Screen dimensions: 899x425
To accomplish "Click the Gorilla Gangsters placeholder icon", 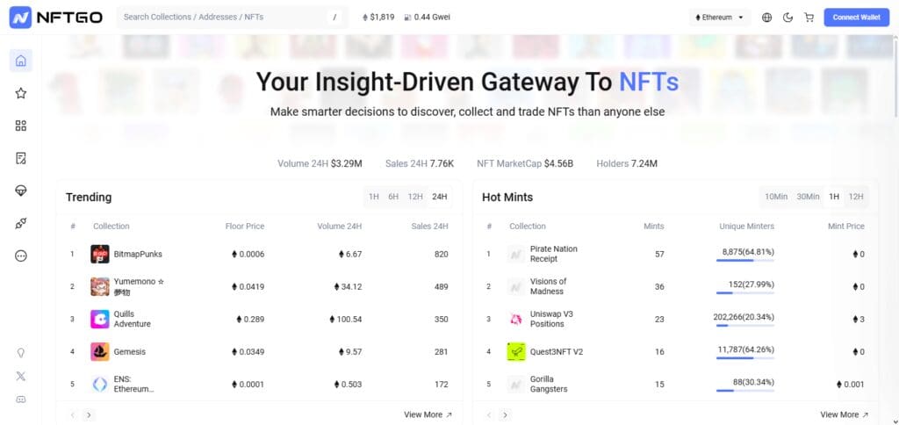I will pos(516,385).
